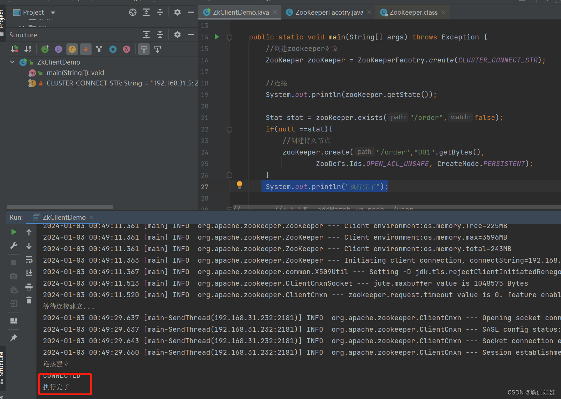This screenshot has height=399, width=561.
Task: Click run gutter arrow at line 14
Action: (x=217, y=37)
